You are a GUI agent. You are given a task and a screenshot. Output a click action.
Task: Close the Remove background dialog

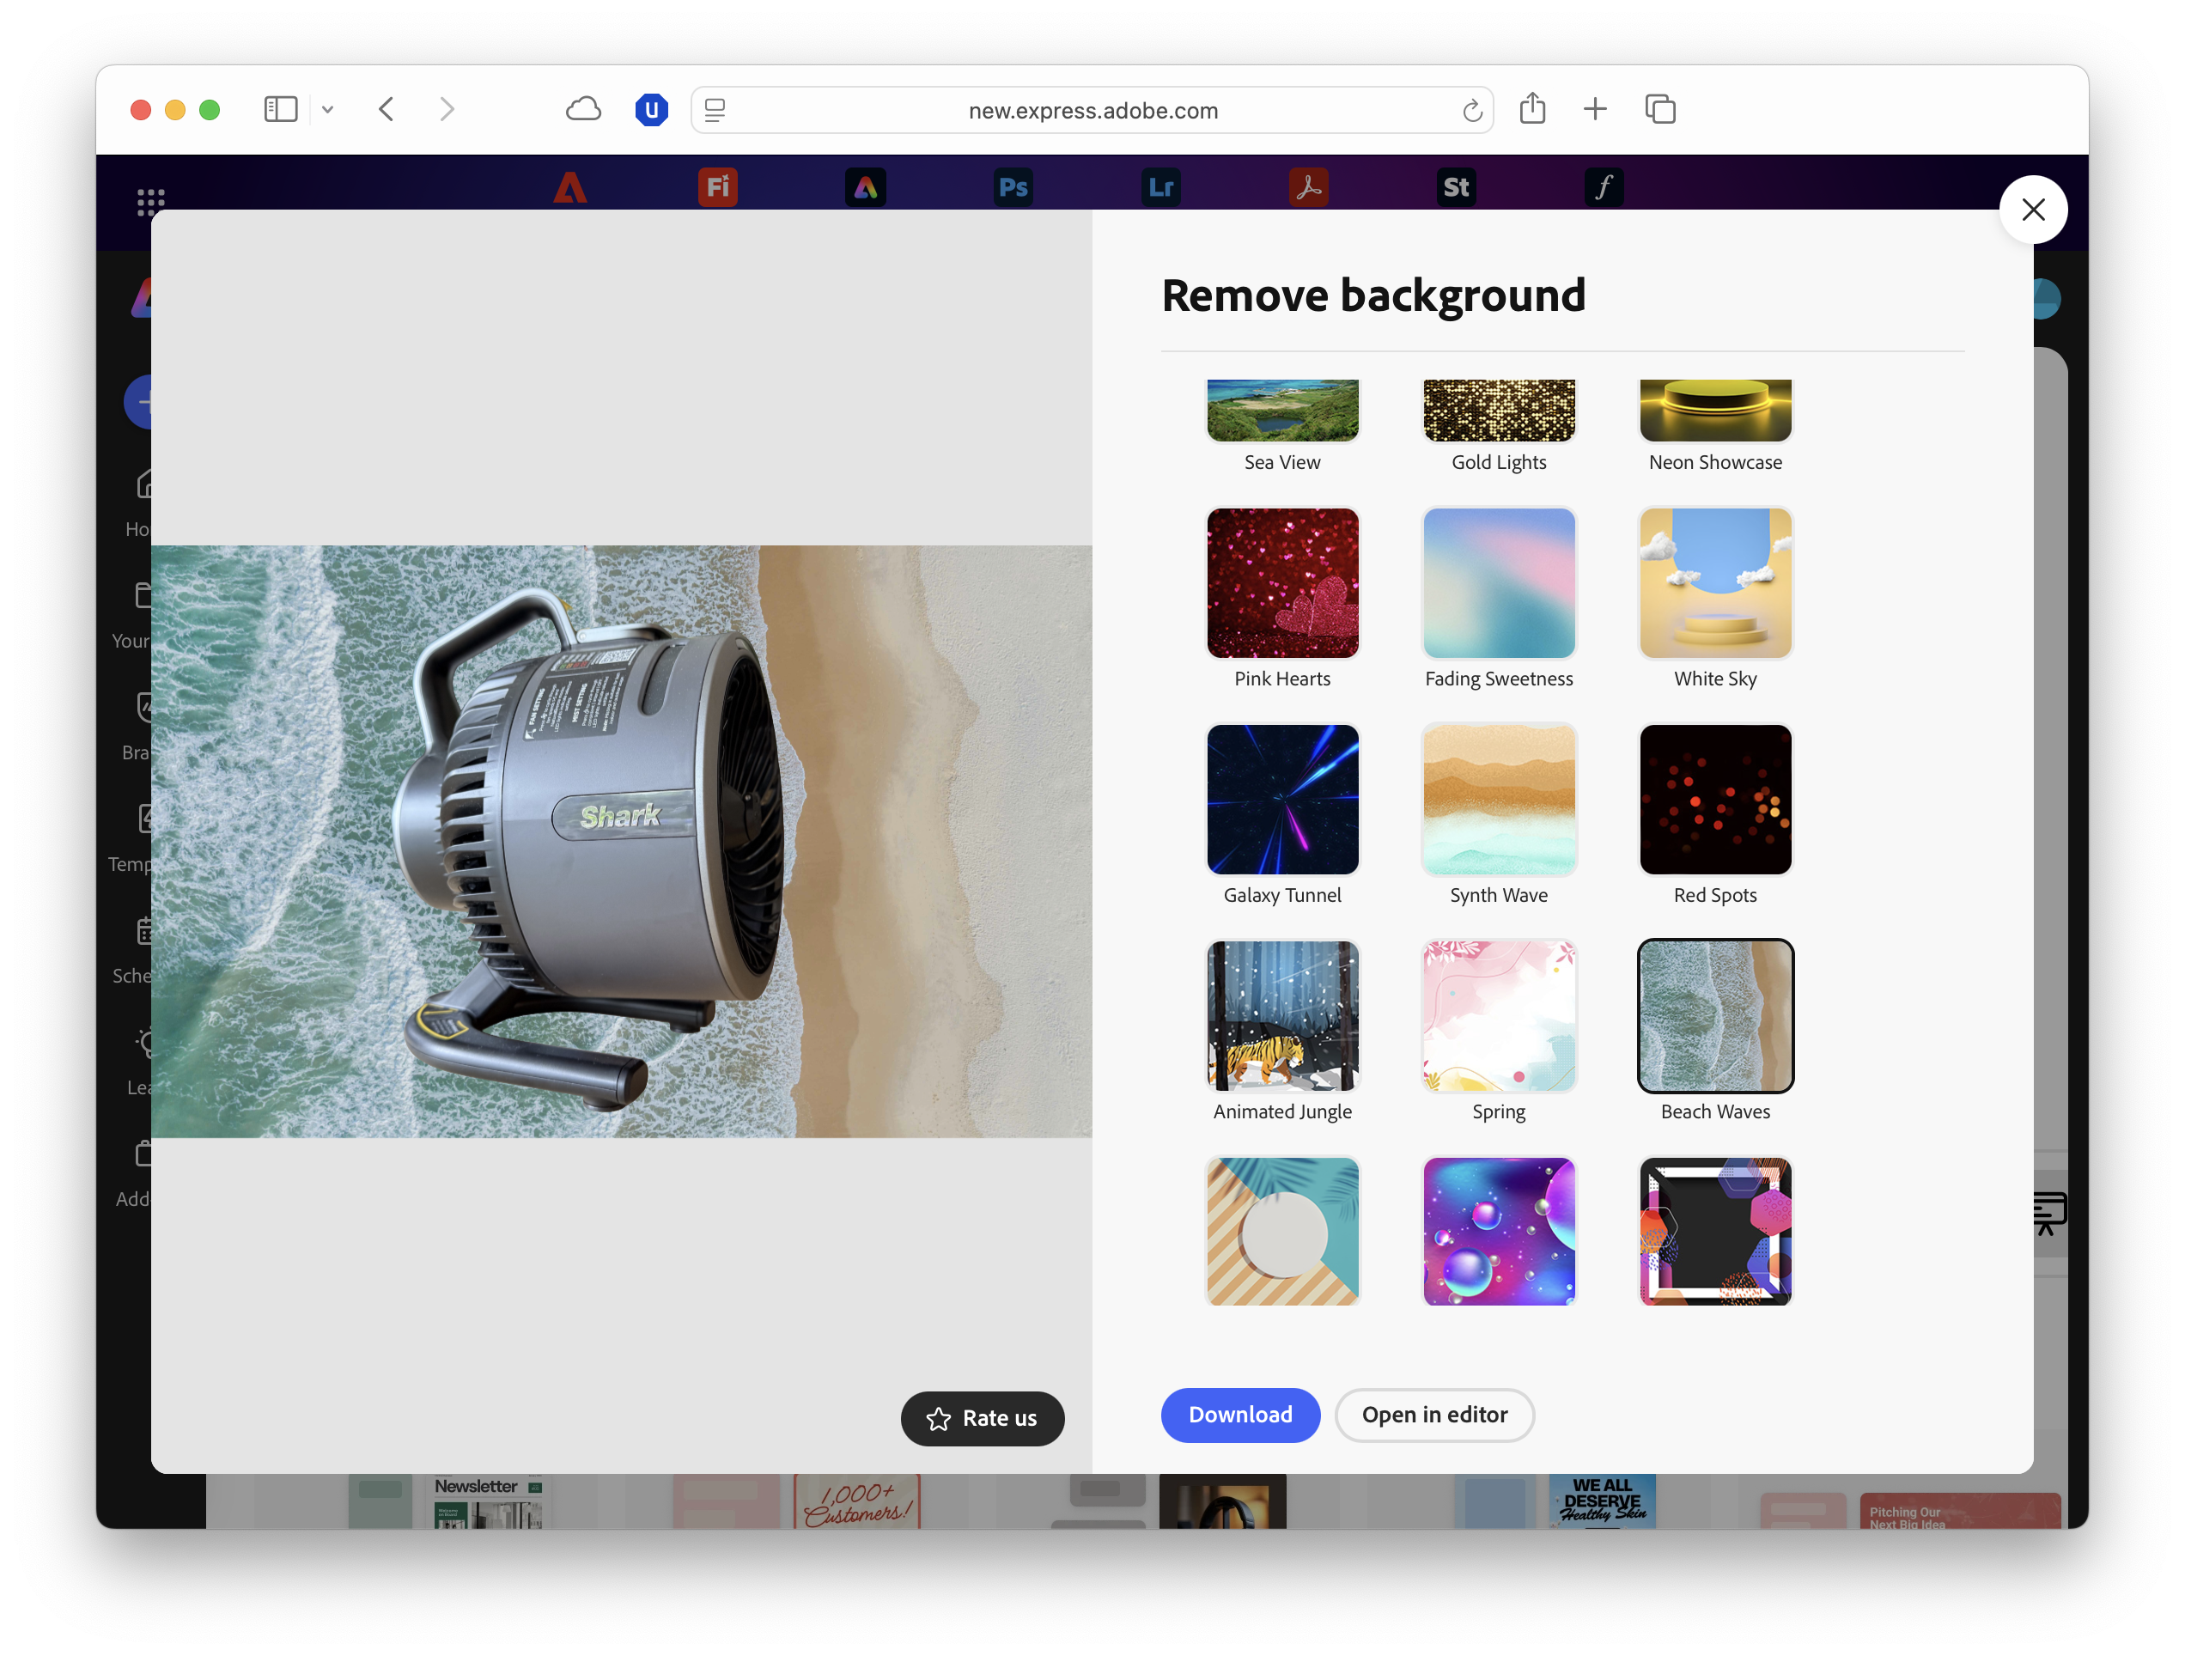pos(2034,210)
